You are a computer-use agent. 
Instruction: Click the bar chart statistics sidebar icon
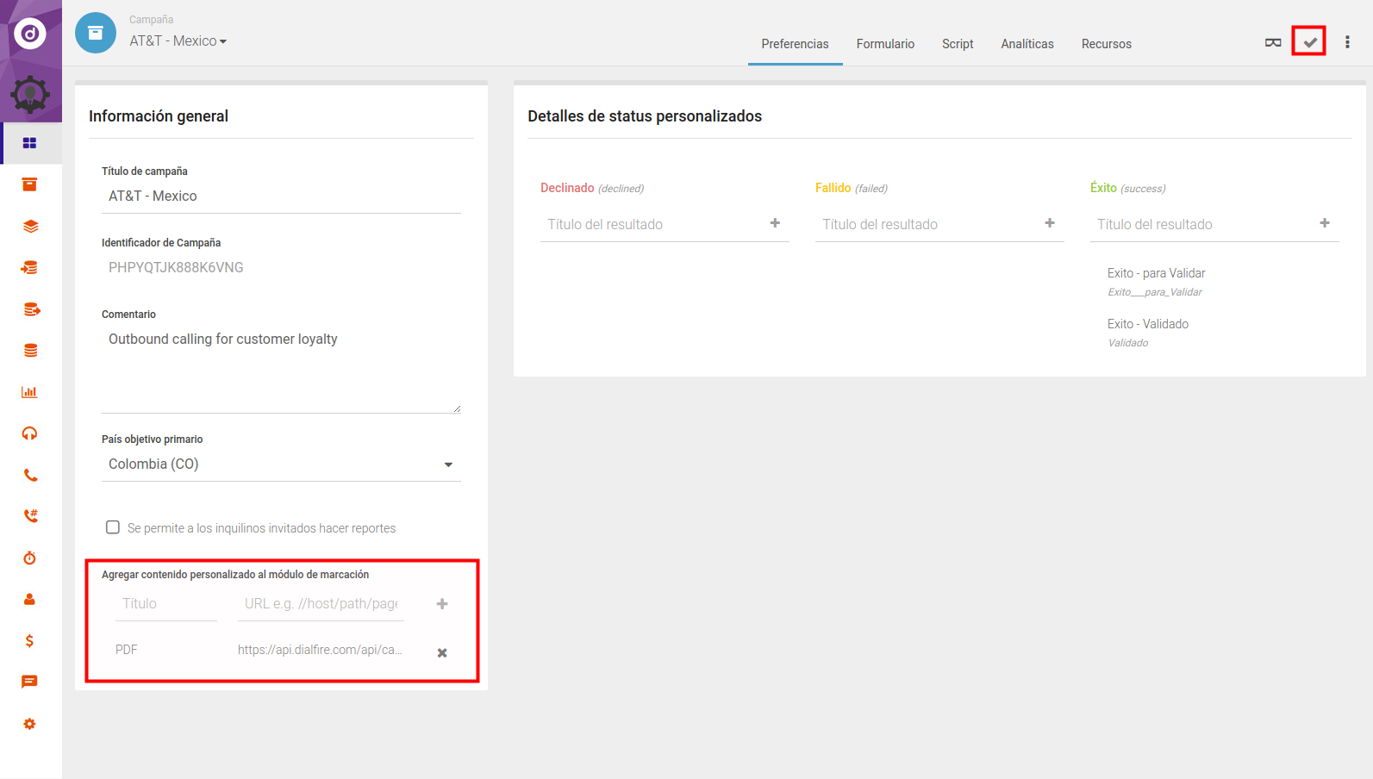[x=30, y=392]
